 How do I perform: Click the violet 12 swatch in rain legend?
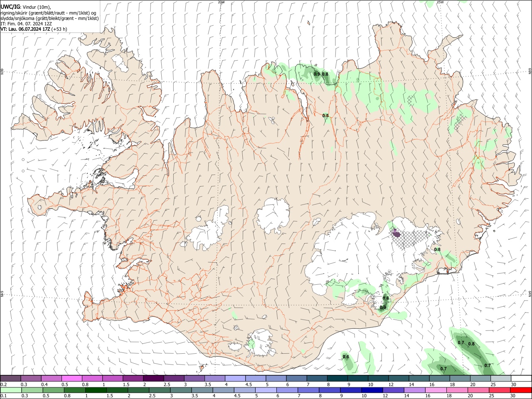393,390
